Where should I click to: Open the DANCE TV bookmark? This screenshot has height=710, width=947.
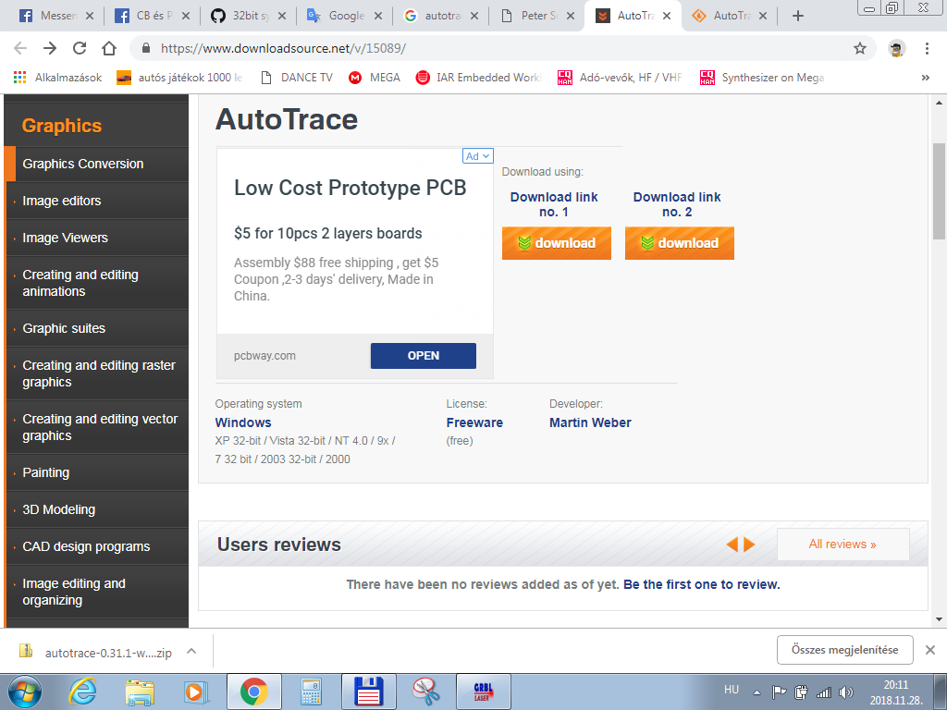pyautogui.click(x=297, y=78)
